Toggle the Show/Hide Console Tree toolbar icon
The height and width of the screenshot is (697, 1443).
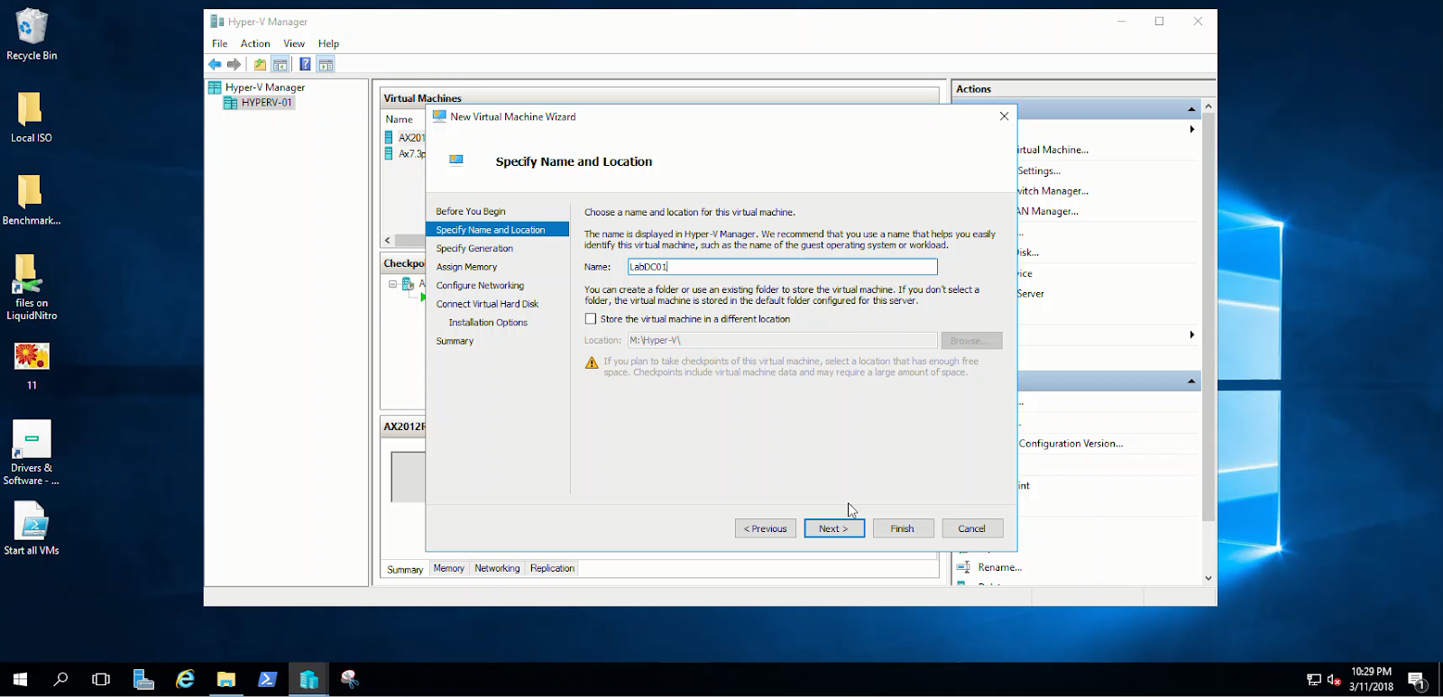pyautogui.click(x=280, y=64)
